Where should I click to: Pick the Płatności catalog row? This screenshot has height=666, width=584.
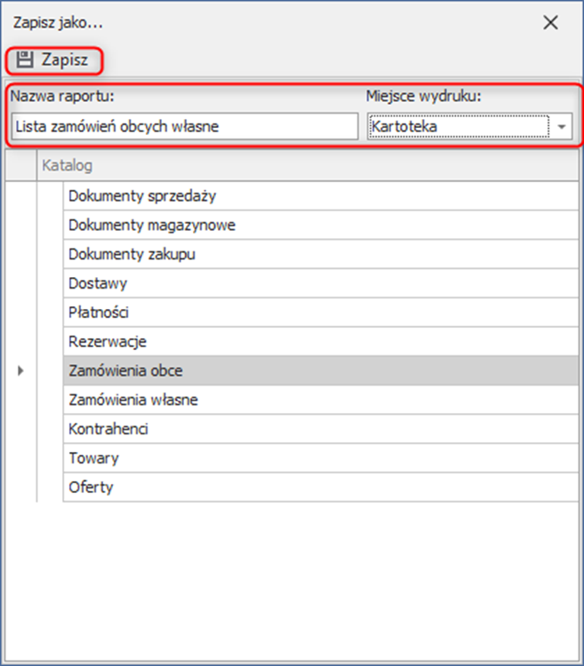point(320,313)
